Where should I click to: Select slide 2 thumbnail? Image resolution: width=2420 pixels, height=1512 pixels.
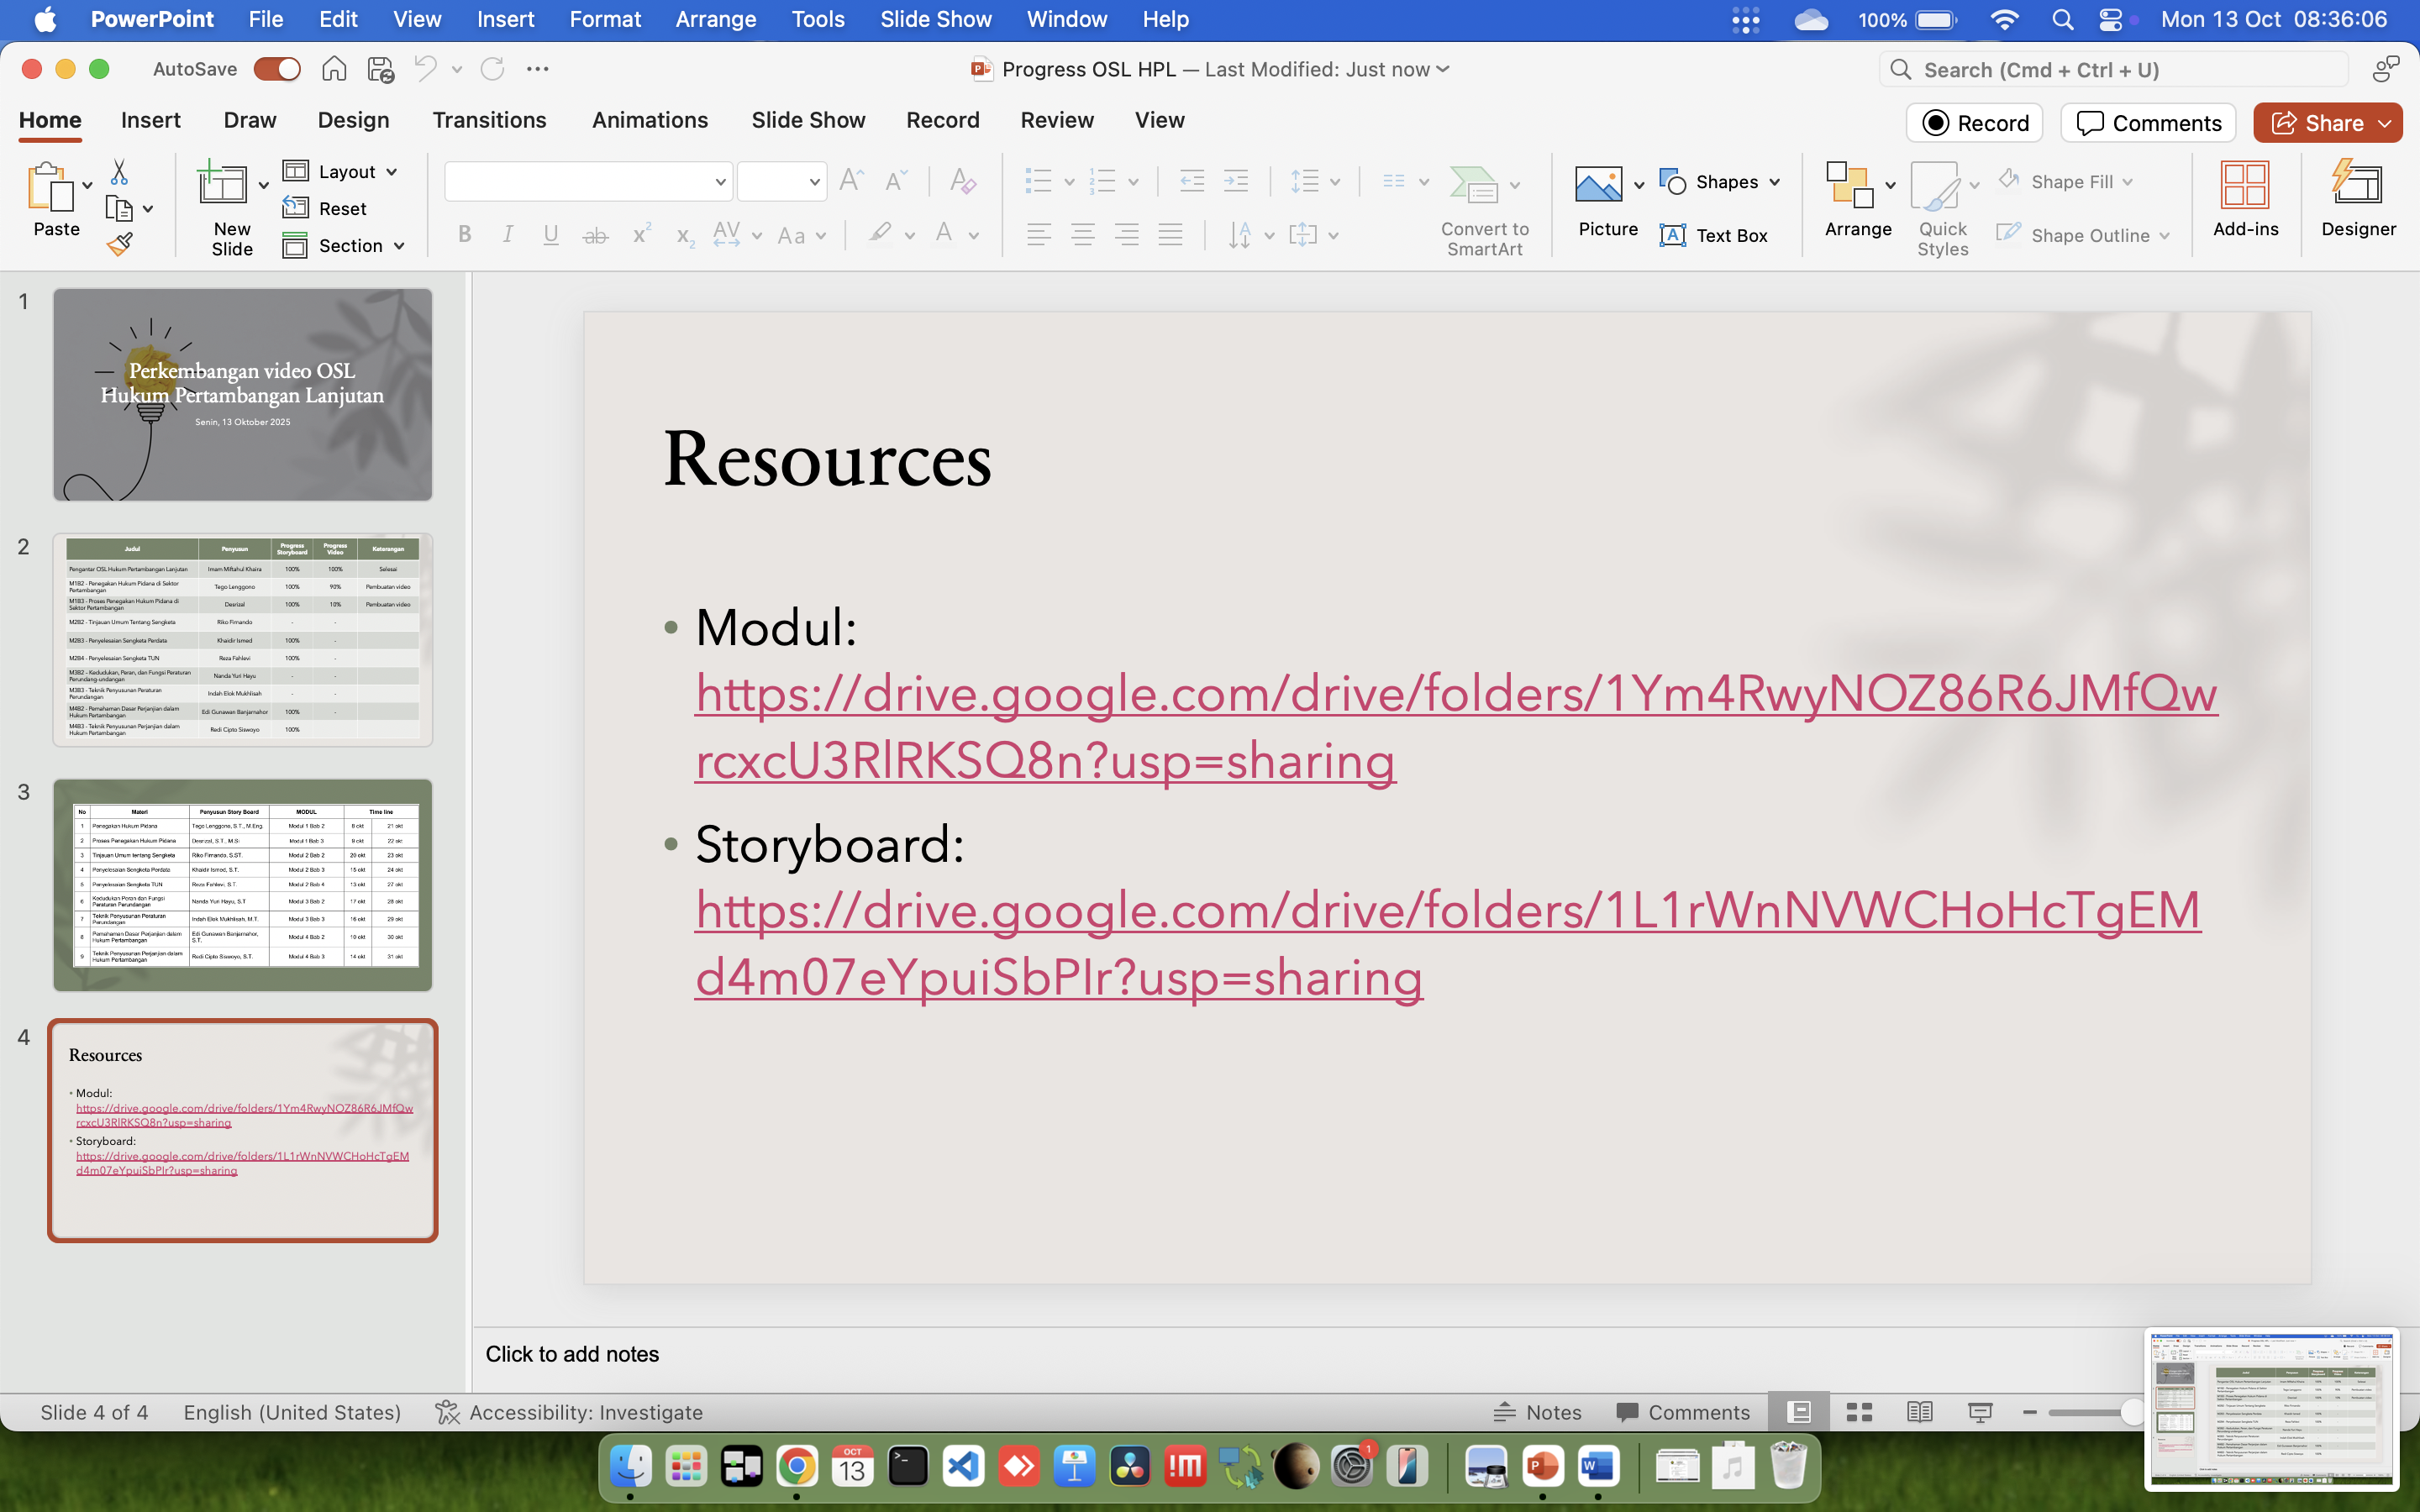[242, 640]
